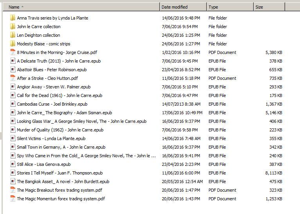Click date '1/02/2016 10:16 PM'
This screenshot has height=214, width=300.
pyautogui.click(x=181, y=52)
